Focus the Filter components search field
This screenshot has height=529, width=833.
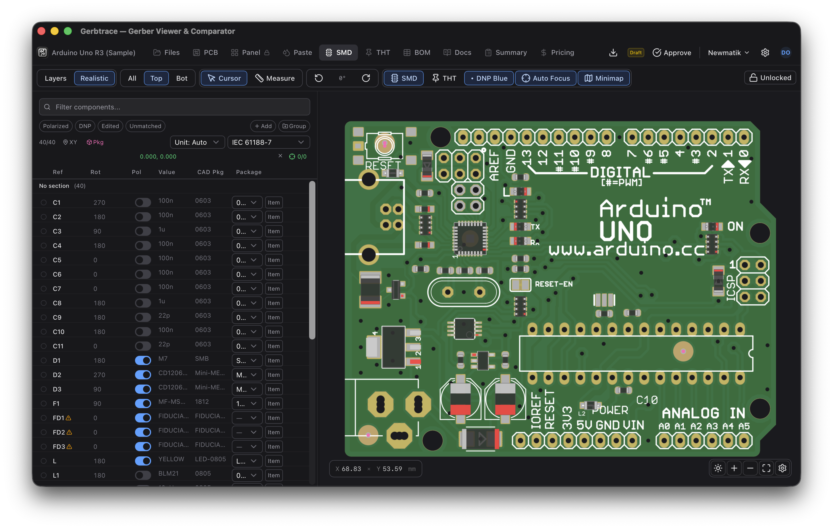point(174,107)
